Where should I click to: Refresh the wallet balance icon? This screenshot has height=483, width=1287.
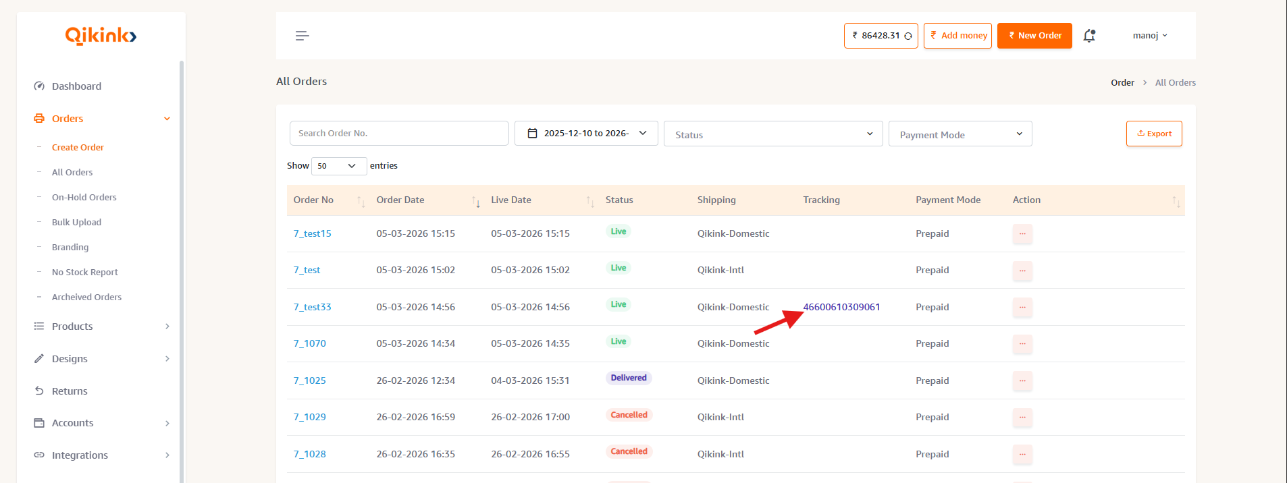click(x=908, y=36)
